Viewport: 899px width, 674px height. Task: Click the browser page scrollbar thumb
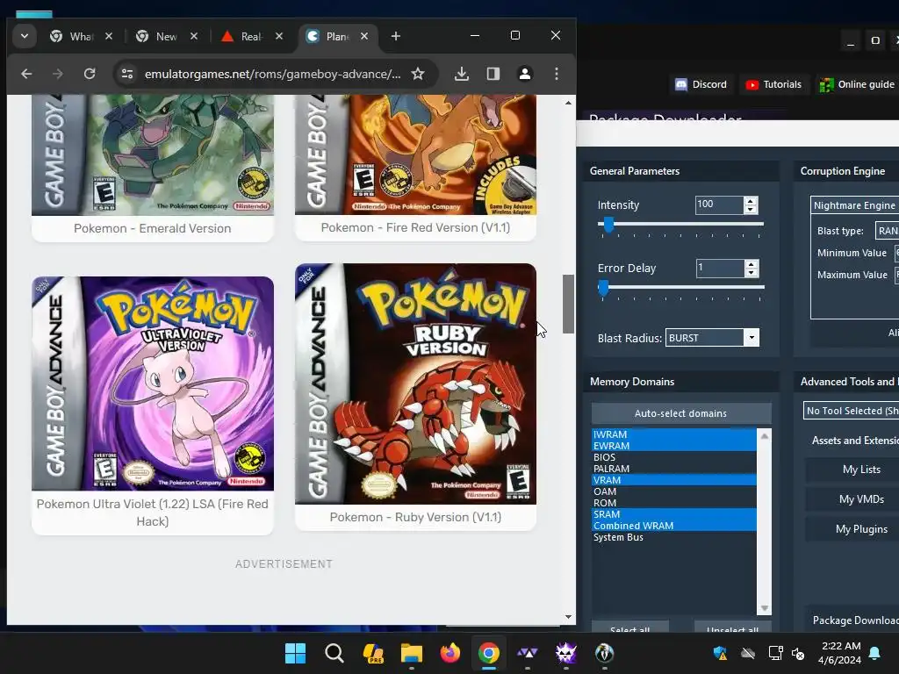pyautogui.click(x=568, y=304)
